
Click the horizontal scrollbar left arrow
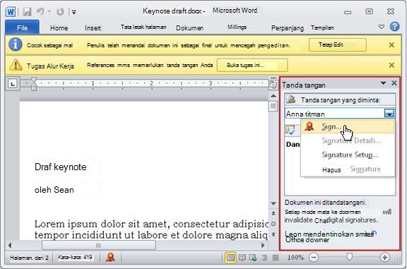click(10, 245)
